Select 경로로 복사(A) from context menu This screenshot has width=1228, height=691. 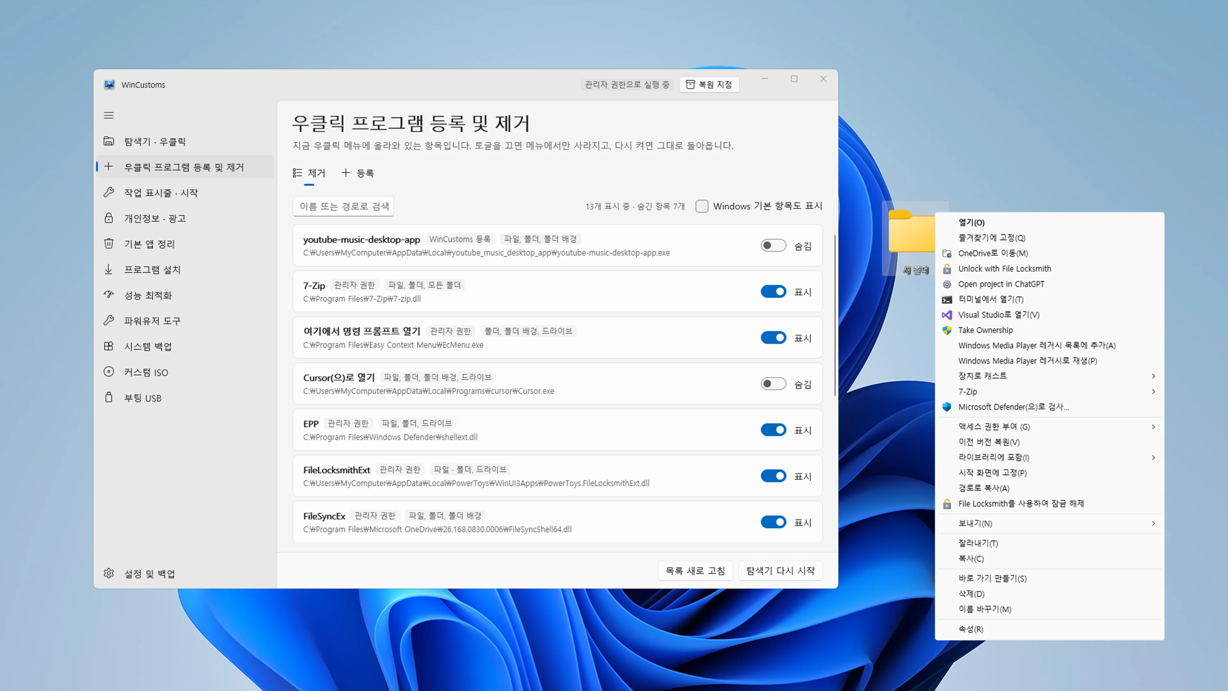click(1050, 488)
